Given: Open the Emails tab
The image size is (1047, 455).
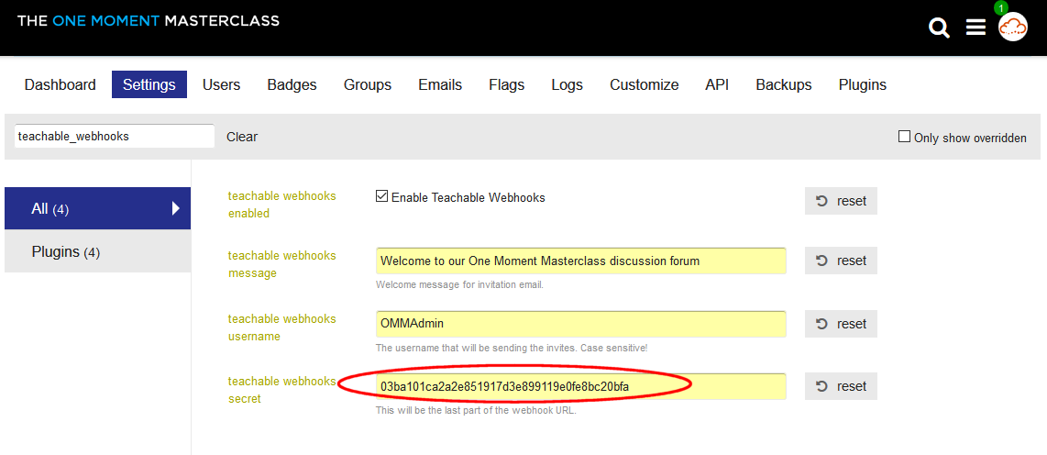Looking at the screenshot, I should (x=440, y=84).
